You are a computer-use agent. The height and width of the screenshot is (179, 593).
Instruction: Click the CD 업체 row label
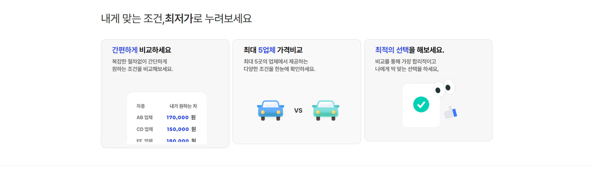[145, 129]
